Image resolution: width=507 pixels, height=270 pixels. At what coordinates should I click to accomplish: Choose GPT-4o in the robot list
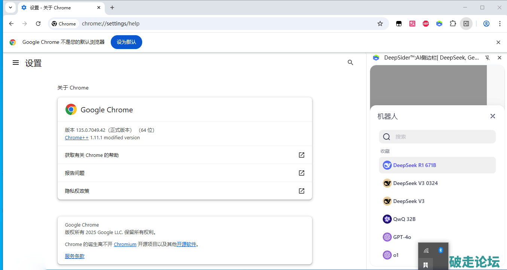pyautogui.click(x=402, y=237)
